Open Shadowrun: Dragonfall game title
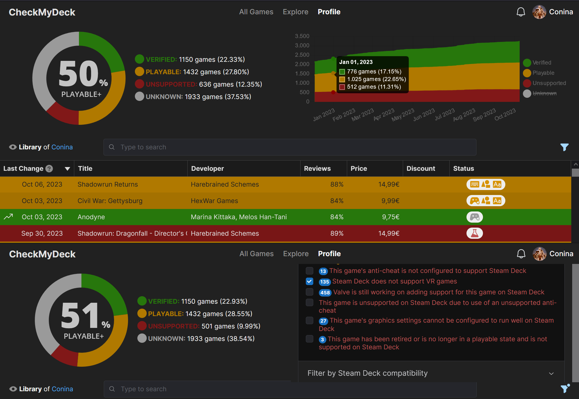 tap(132, 234)
